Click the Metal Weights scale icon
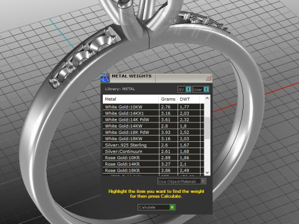The height and width of the screenshot is (224, 299). click(105, 78)
